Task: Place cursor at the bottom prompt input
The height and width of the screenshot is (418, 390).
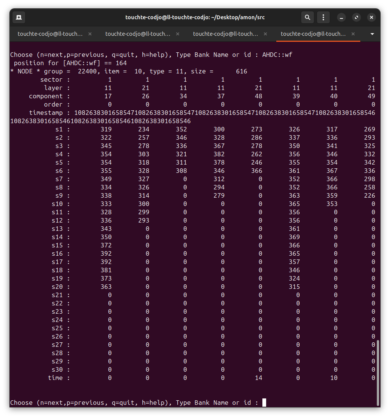Action: click(x=264, y=403)
